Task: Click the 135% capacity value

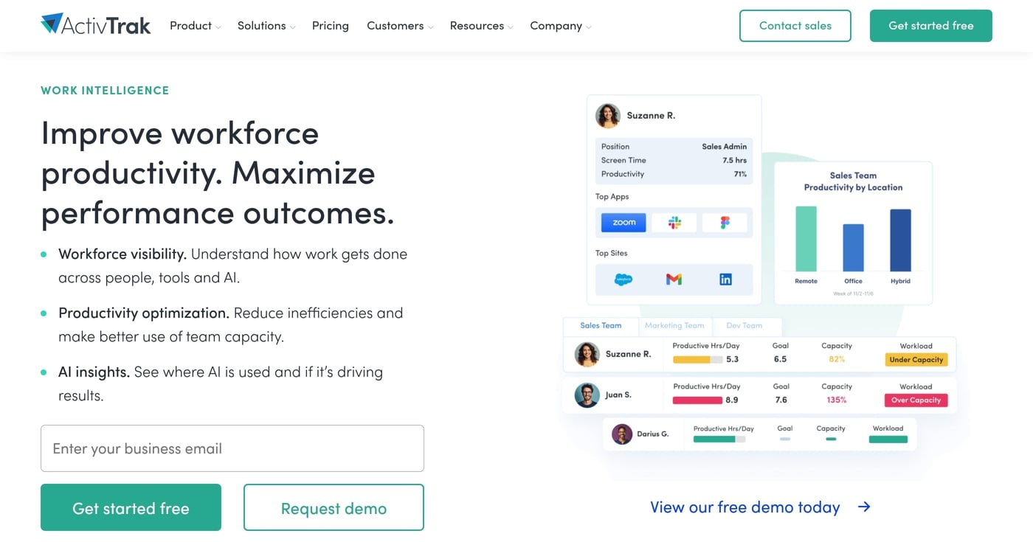Action: pos(837,400)
